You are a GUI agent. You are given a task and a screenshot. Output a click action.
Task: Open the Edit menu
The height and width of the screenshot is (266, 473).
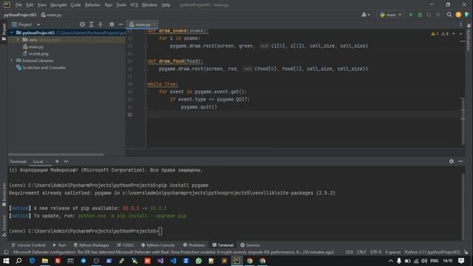30,5
